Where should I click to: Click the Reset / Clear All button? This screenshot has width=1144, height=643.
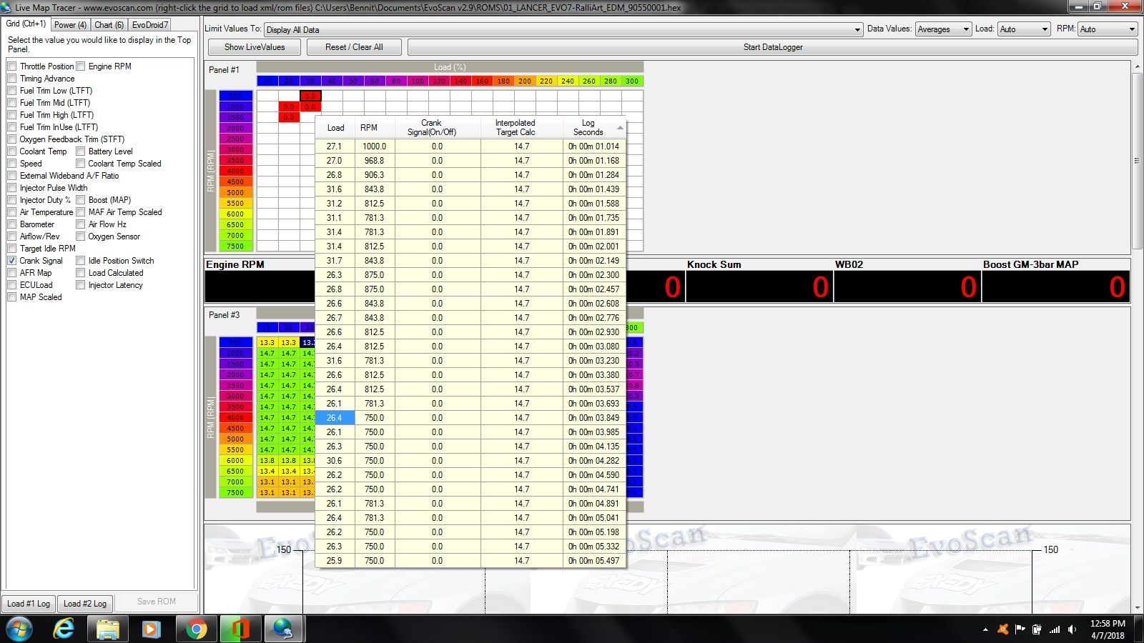[354, 47]
